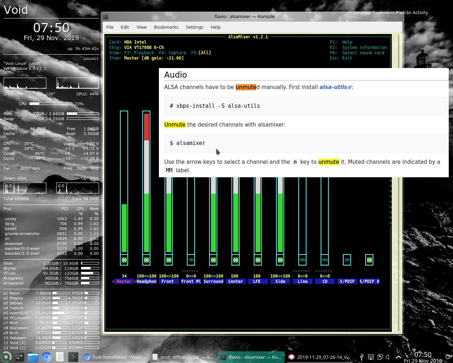Image resolution: width=453 pixels, height=363 pixels.
Task: Open the Settings menu in Konsole
Action: 194,27
